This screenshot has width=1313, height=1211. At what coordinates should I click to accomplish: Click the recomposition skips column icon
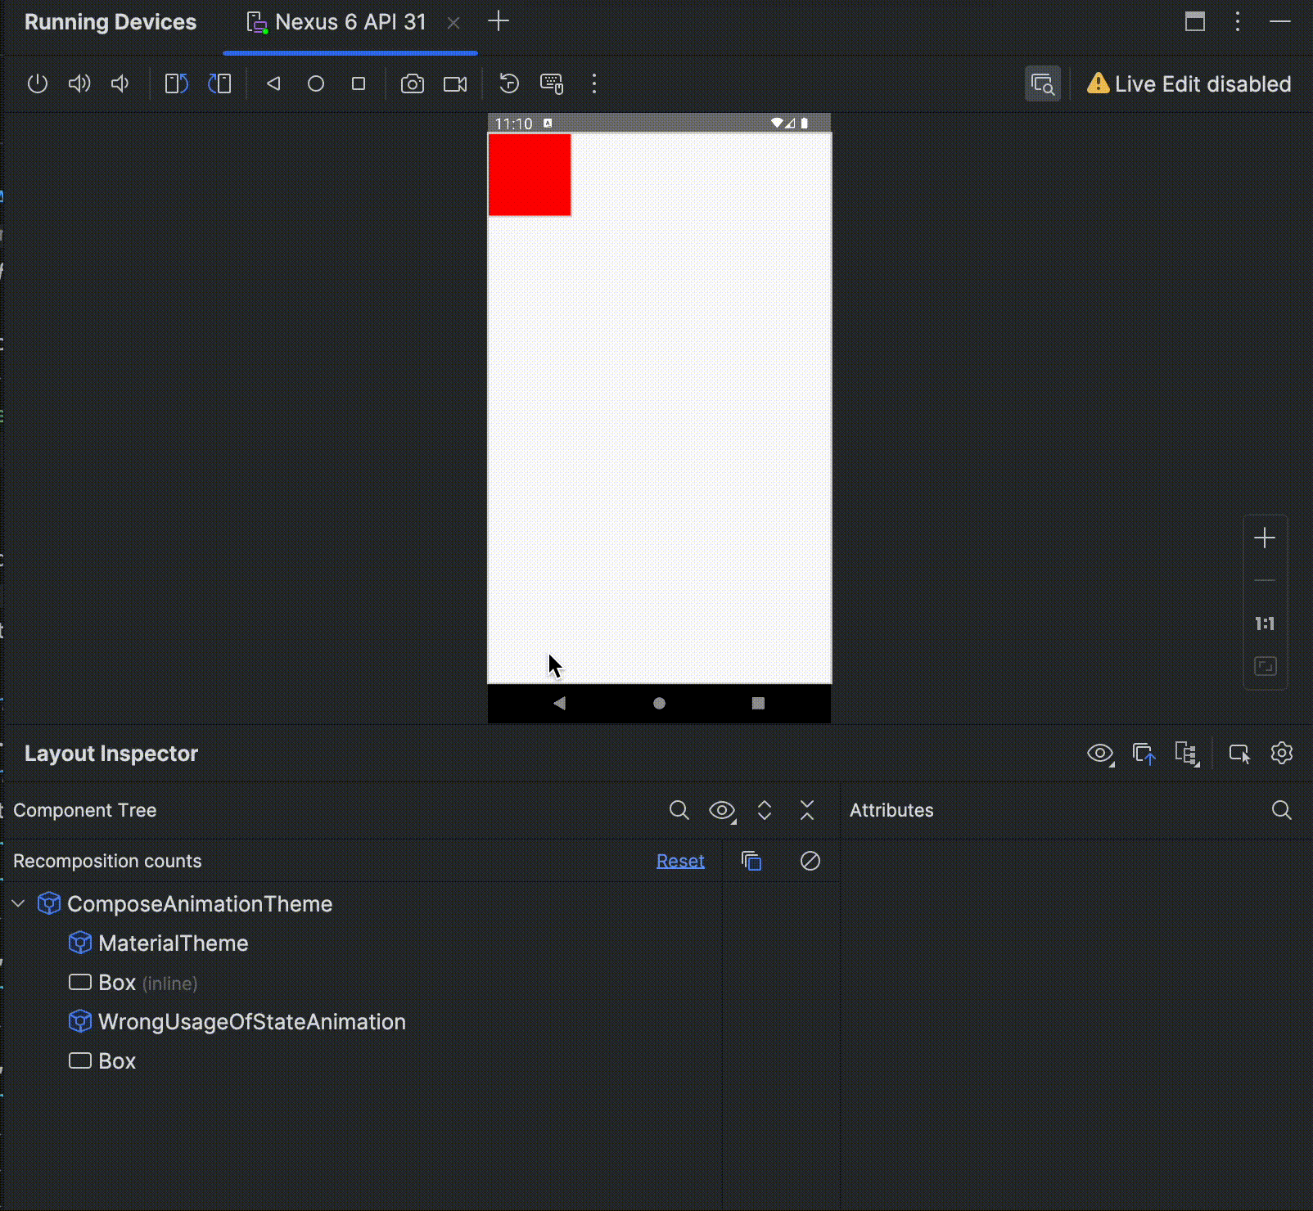coord(810,861)
